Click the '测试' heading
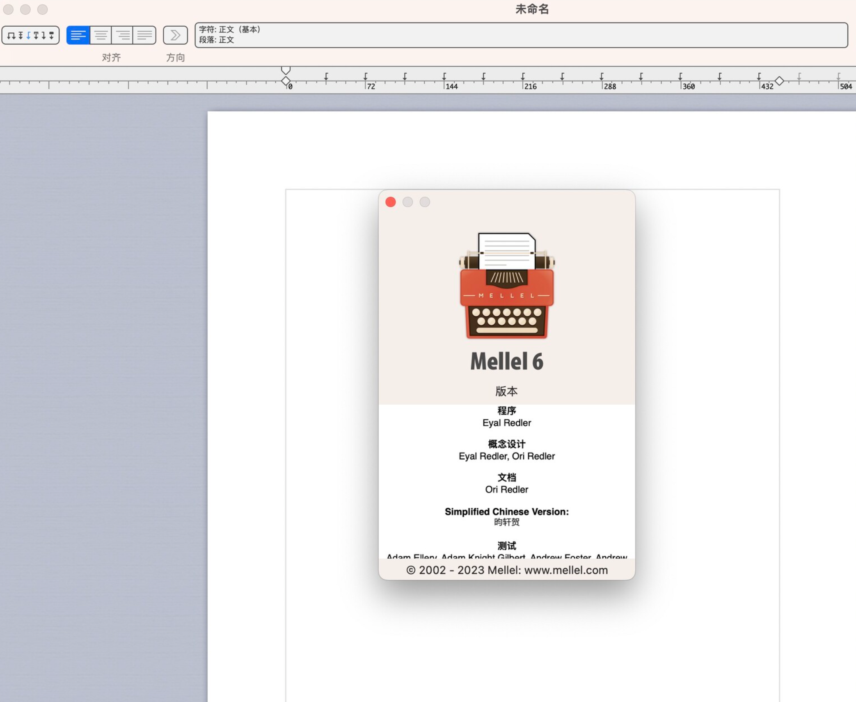Viewport: 856px width, 702px height. (507, 546)
